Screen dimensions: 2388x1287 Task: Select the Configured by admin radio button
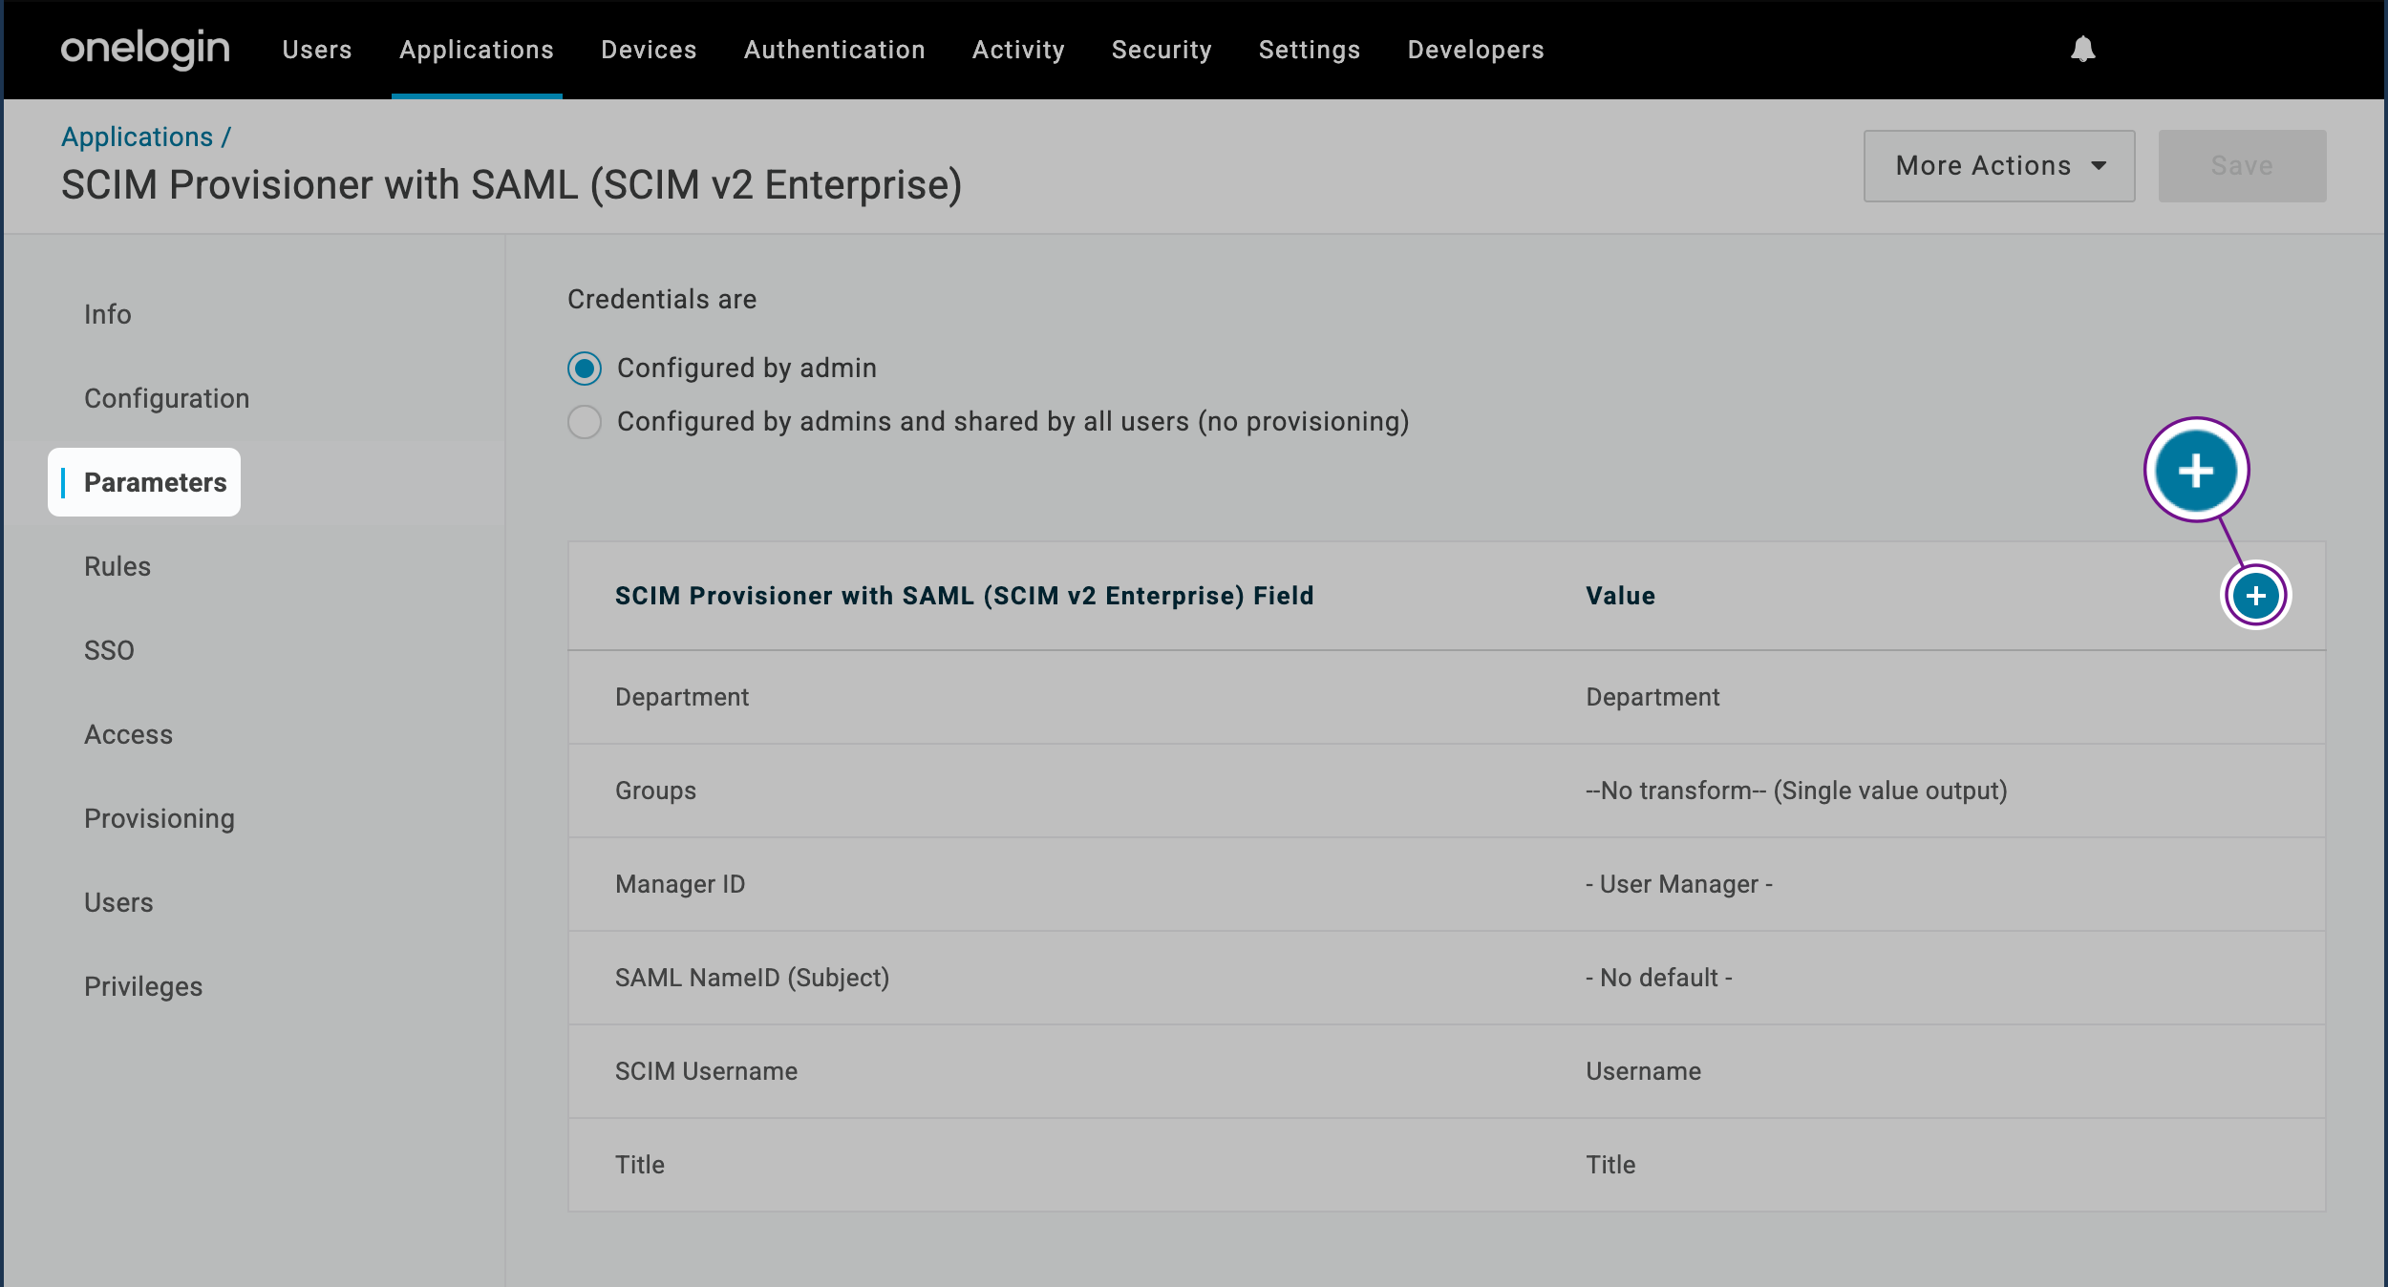[585, 369]
